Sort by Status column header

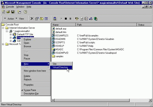pyautogui.click(x=144, y=25)
